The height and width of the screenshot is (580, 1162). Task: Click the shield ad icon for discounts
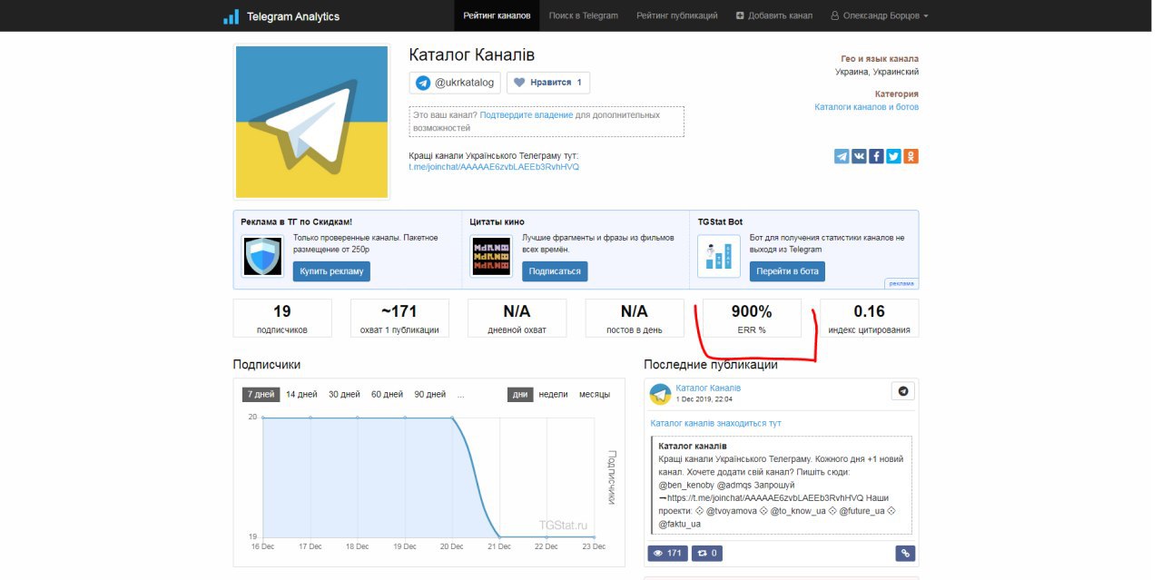(262, 256)
